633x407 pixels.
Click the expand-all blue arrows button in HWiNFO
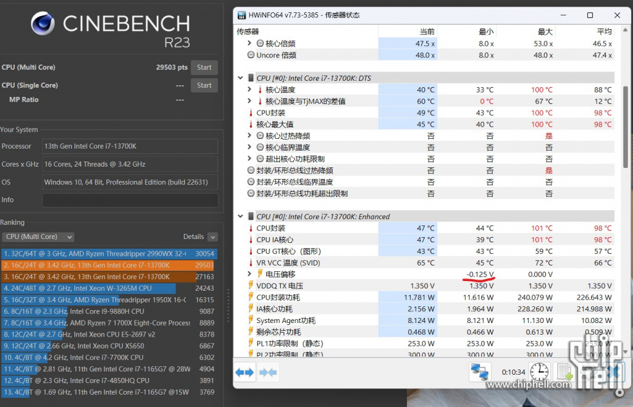[245, 372]
